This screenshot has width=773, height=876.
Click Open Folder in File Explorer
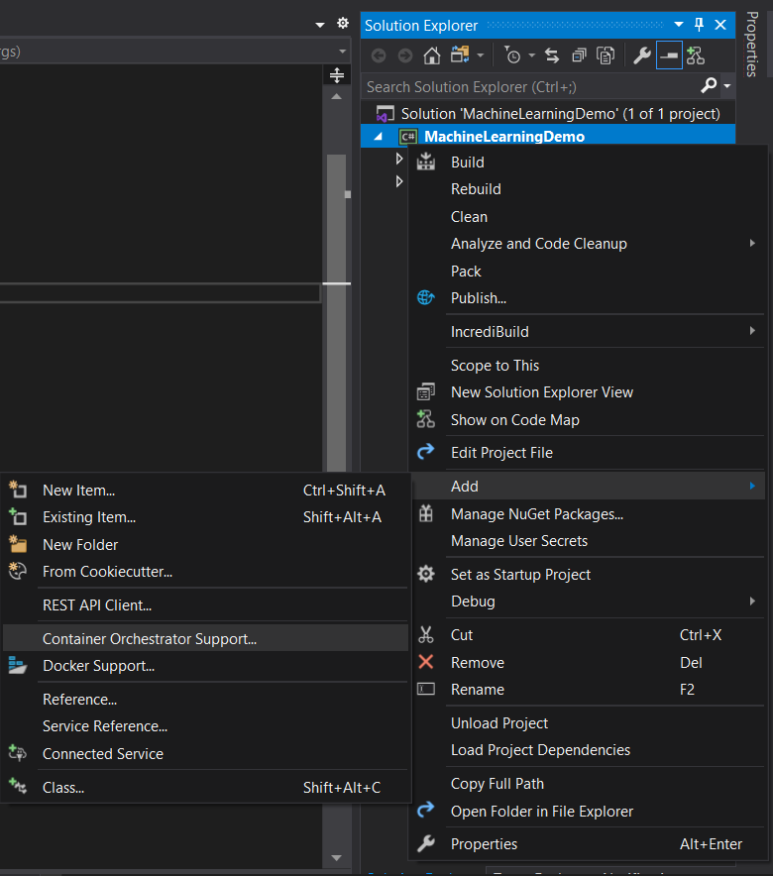tap(588, 812)
